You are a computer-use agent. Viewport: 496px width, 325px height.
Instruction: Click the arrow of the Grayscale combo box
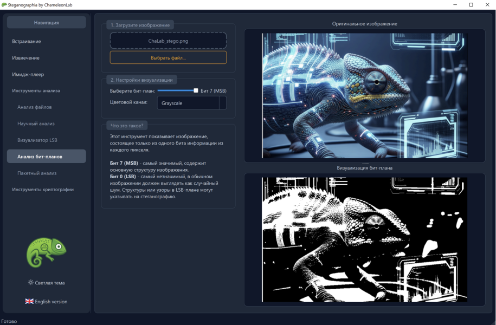pos(223,103)
